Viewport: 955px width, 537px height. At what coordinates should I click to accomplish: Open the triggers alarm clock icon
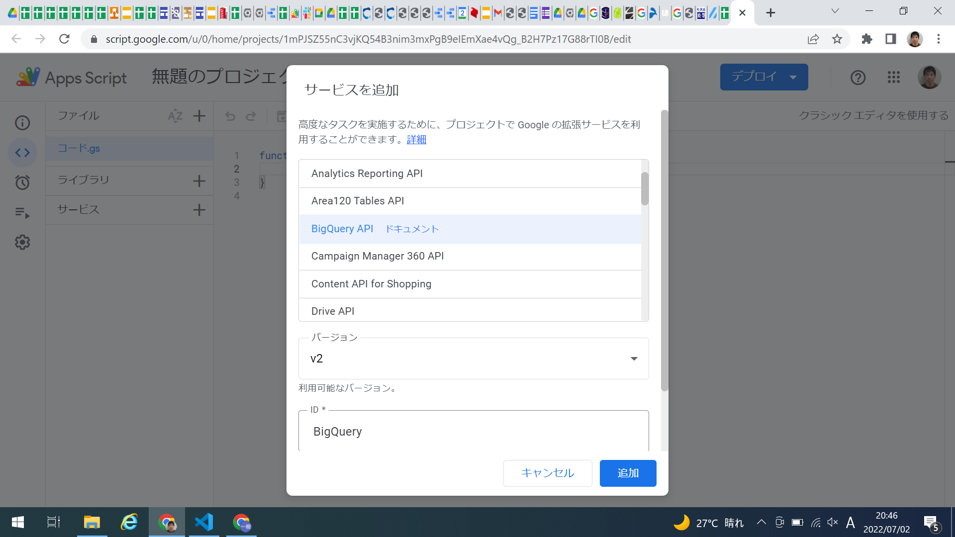click(22, 182)
